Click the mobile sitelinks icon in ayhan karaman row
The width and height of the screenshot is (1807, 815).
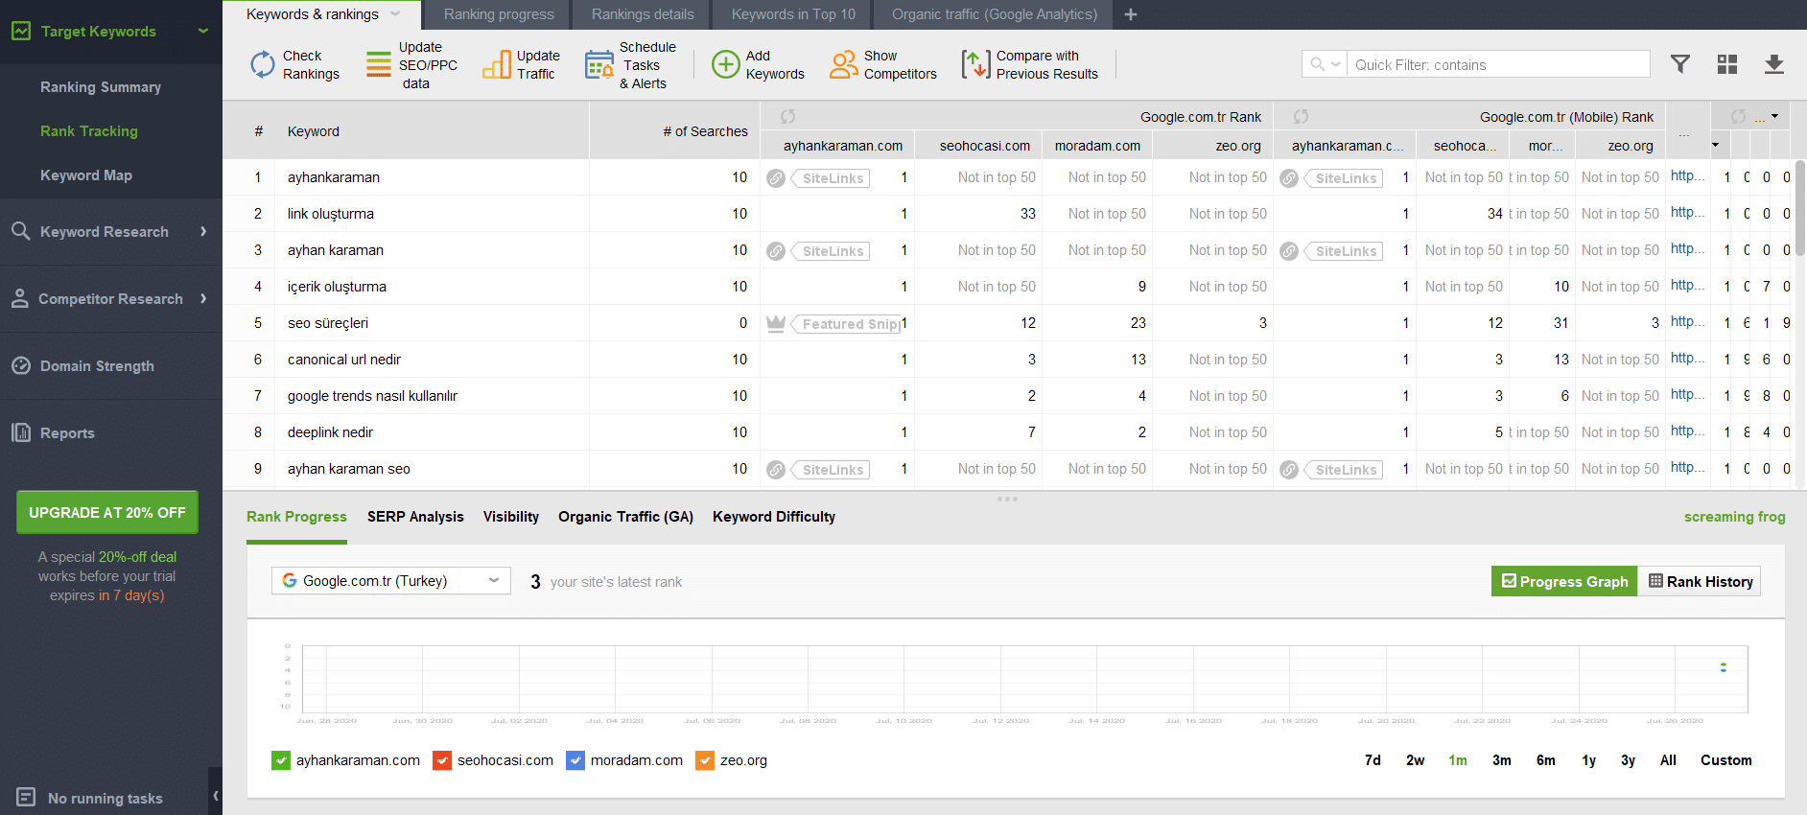[1289, 251]
